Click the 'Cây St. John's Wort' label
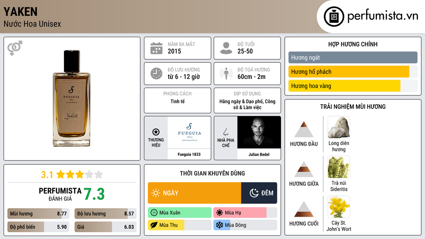Image resolution: width=425 pixels, height=239 pixels. coord(339,226)
